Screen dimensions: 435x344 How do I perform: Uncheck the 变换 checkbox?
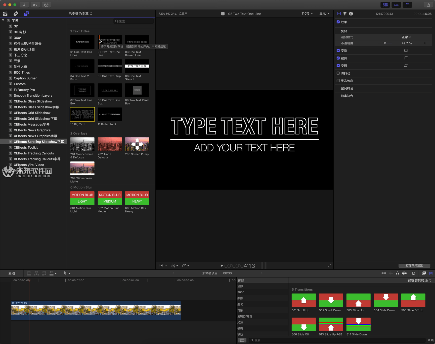pyautogui.click(x=338, y=50)
